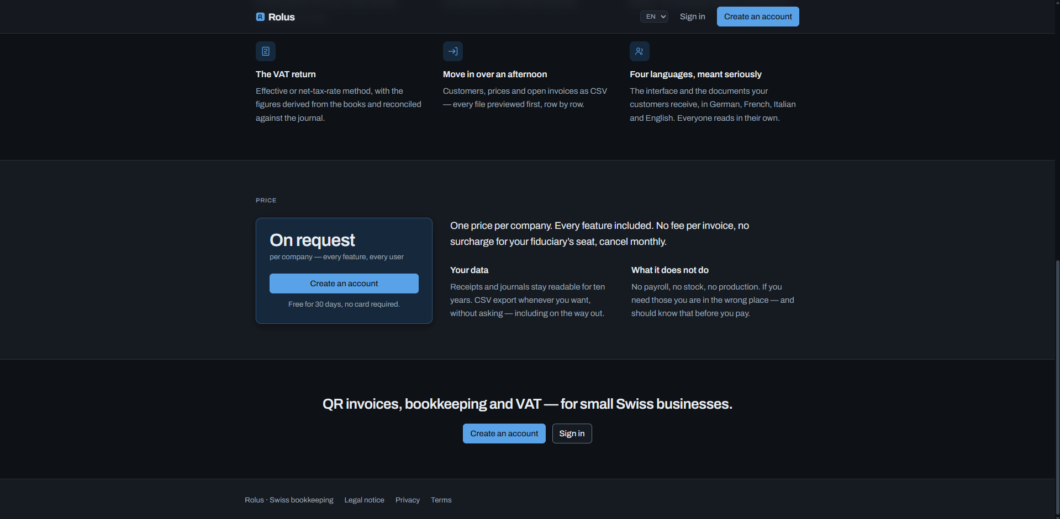Screen dimensions: 1060x519
Task: Open the Privacy footer link
Action: [x=408, y=500]
